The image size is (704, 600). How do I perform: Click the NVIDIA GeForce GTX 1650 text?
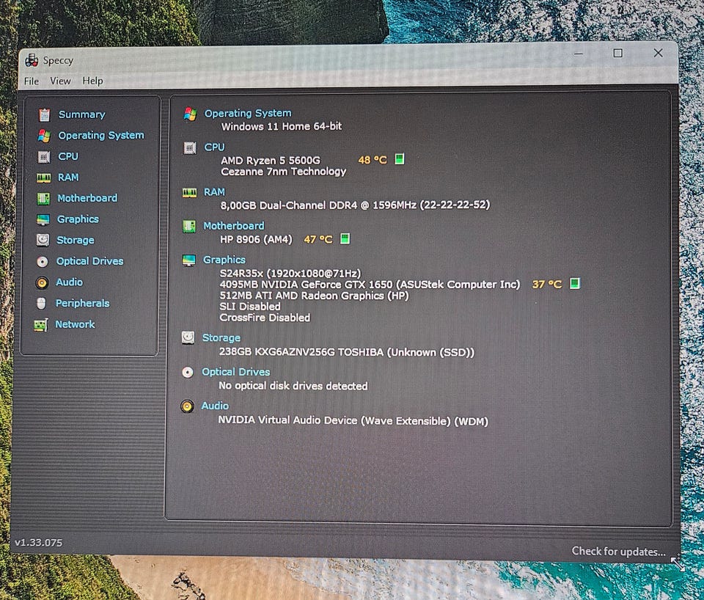coord(370,285)
